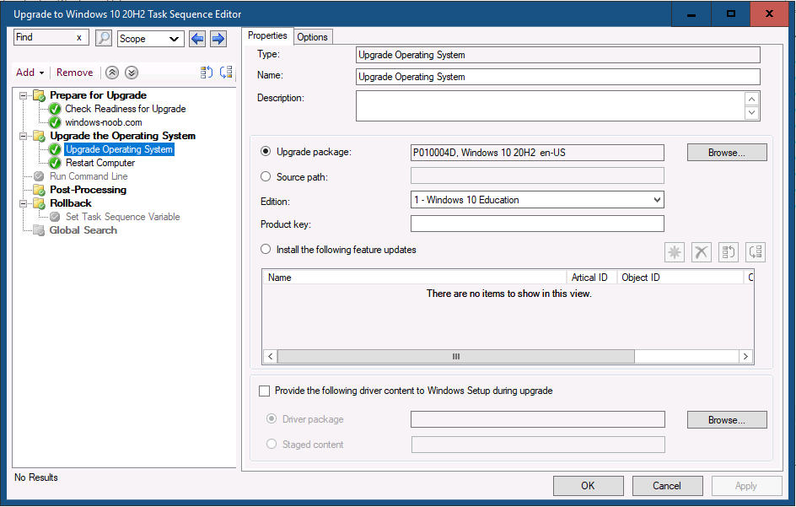
Task: Select the Set Task Sequence Variable step
Action: tap(123, 217)
